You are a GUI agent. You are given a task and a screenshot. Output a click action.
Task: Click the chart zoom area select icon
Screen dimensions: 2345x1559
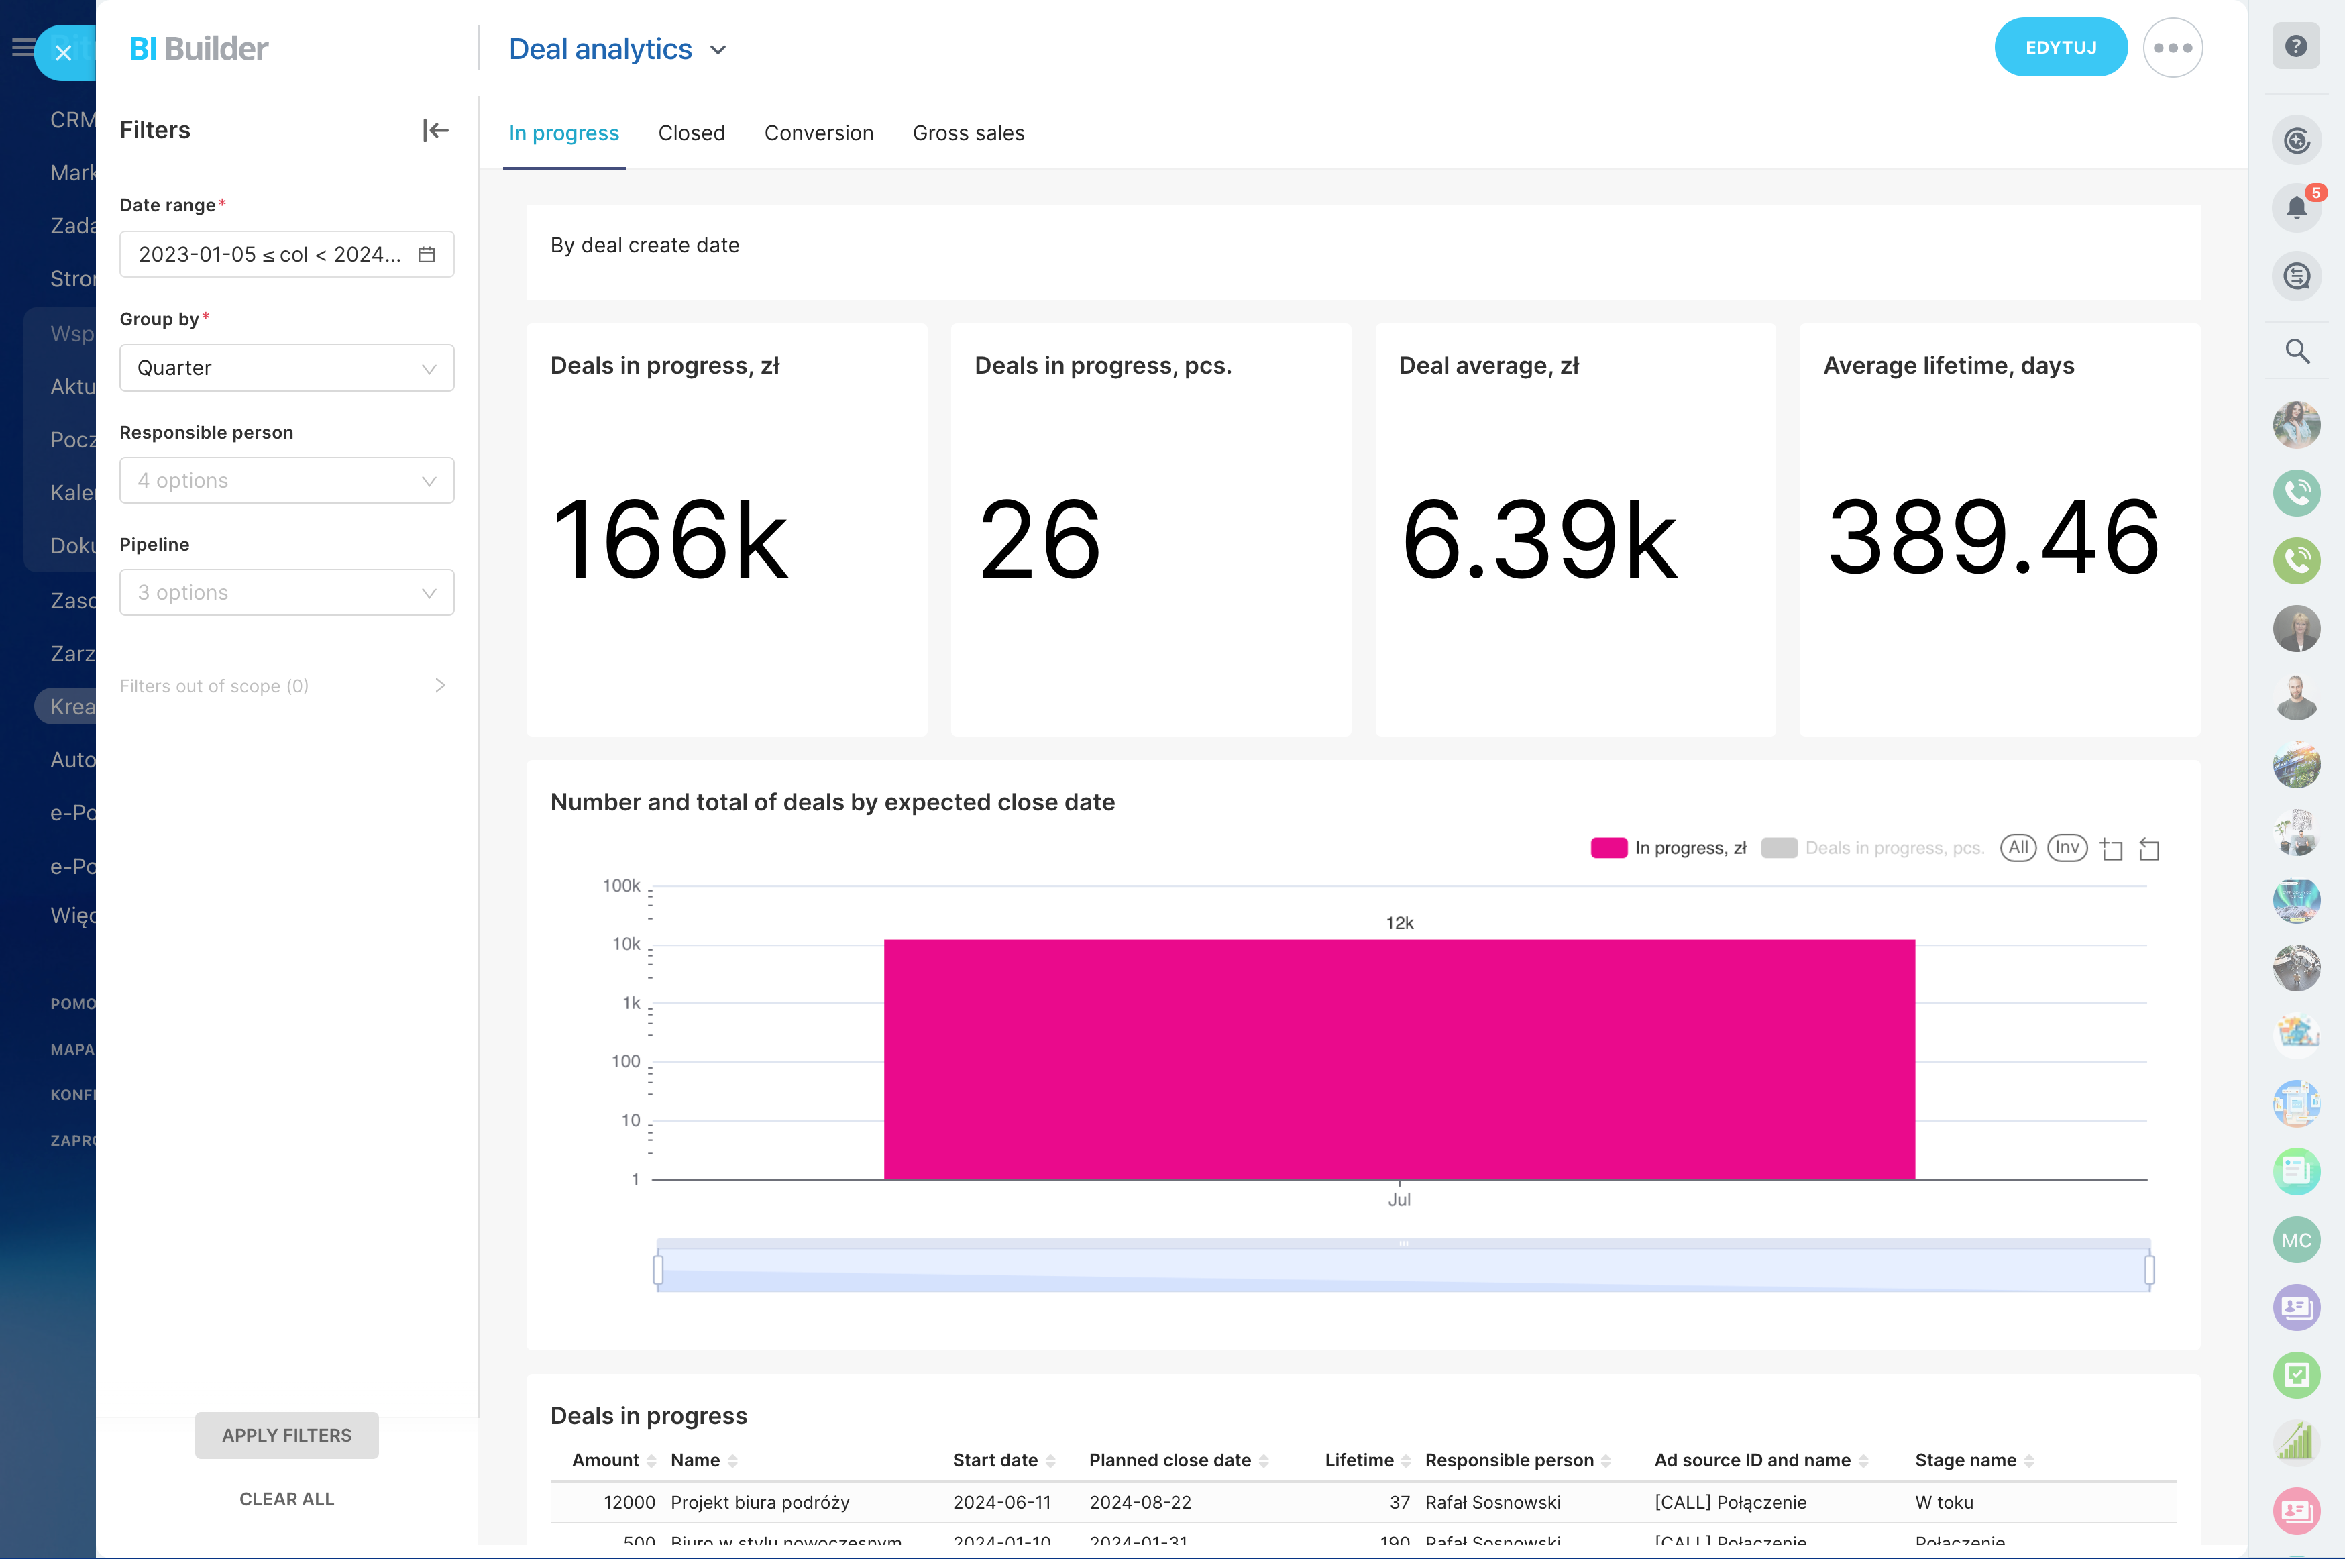click(2112, 849)
